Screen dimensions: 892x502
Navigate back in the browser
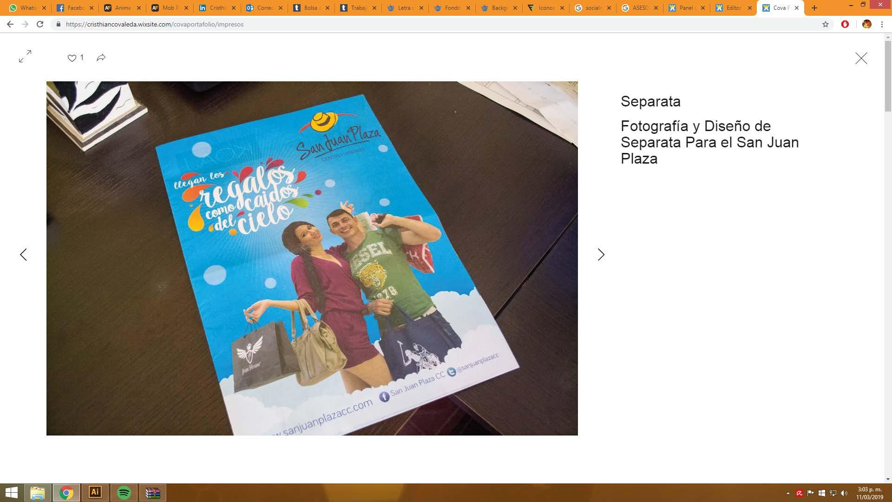[10, 24]
